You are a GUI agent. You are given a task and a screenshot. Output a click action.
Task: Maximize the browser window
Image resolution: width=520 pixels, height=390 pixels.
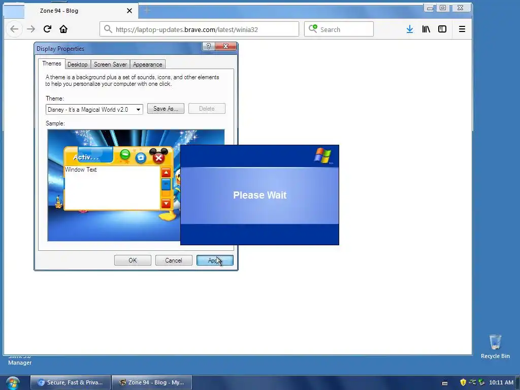coord(443,8)
